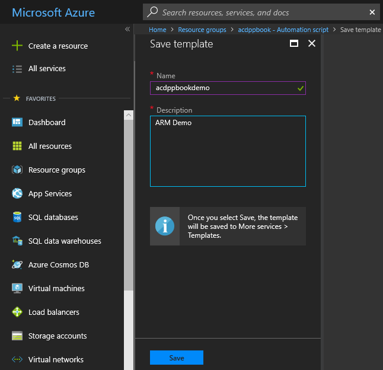Click the Load balancers diamond icon
Viewport: 383px width, 370px height.
[17, 312]
